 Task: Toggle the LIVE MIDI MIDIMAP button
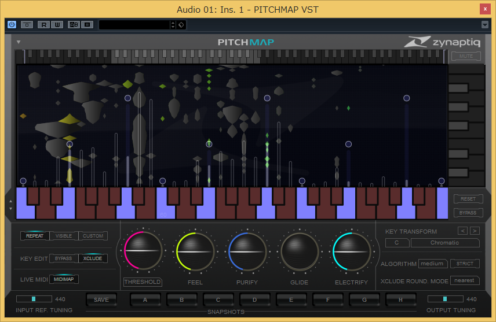coord(64,279)
